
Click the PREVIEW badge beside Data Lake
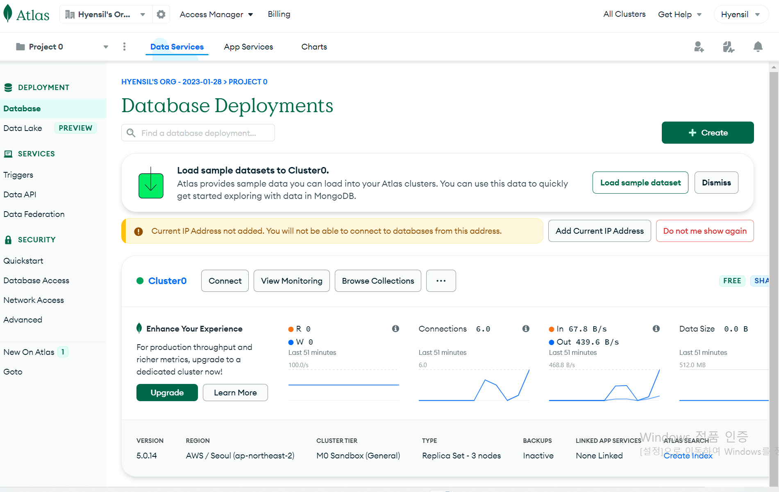75,128
